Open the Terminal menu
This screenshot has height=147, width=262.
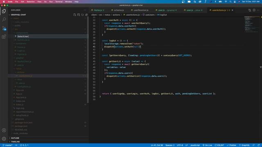coord(59,2)
